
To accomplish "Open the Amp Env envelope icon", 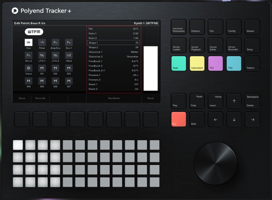I will 55,42.
